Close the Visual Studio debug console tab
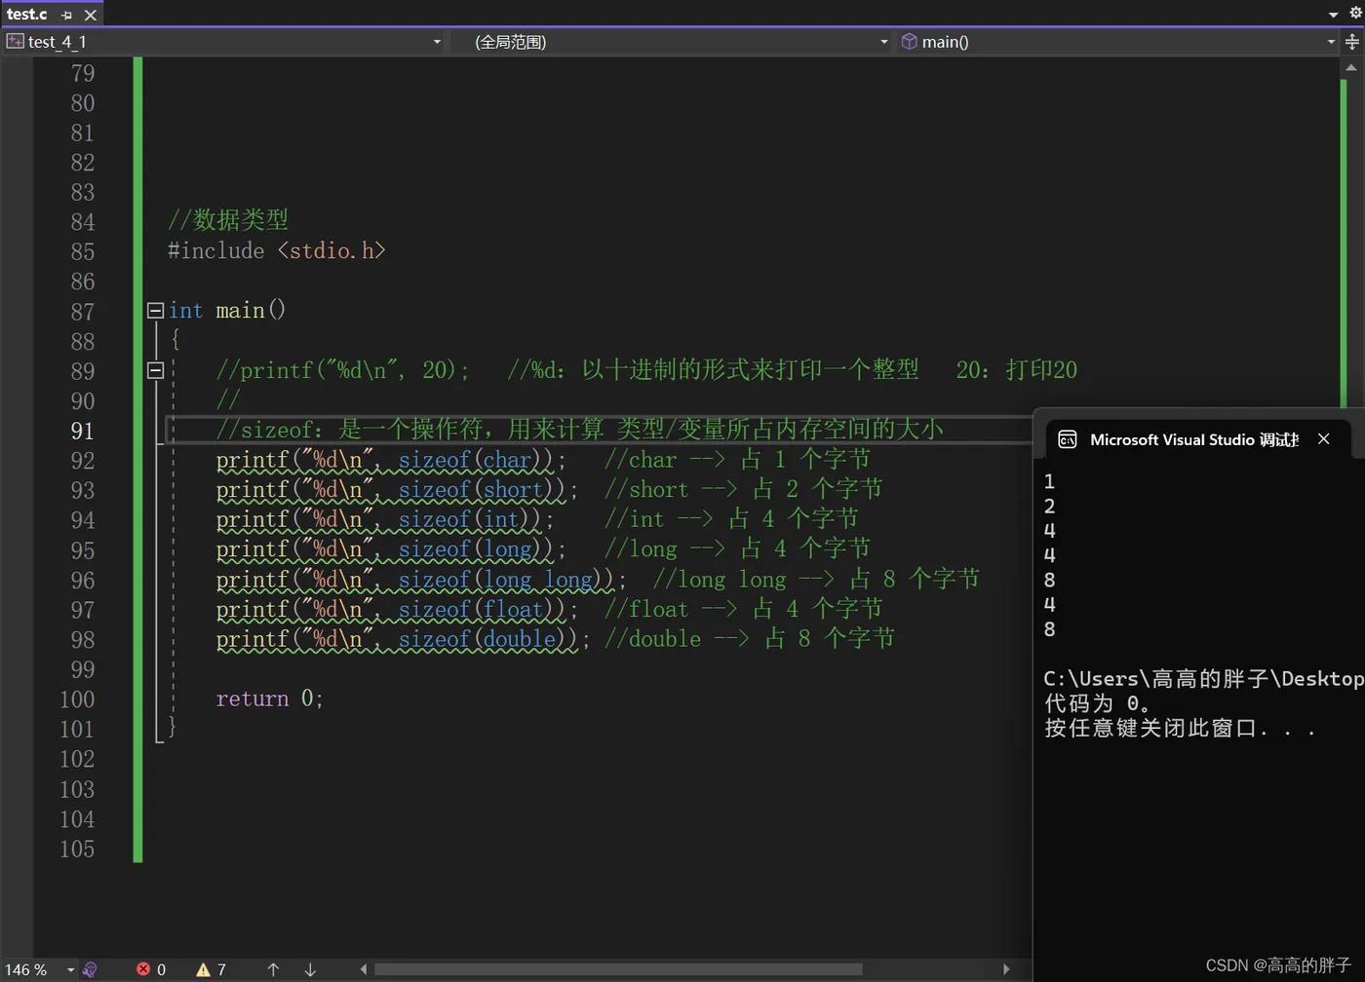1365x982 pixels. (1323, 439)
